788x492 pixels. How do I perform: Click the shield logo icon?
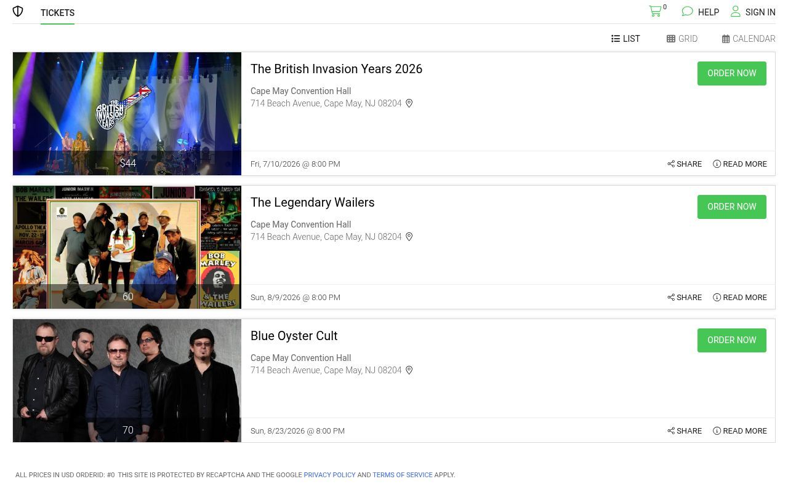[18, 12]
